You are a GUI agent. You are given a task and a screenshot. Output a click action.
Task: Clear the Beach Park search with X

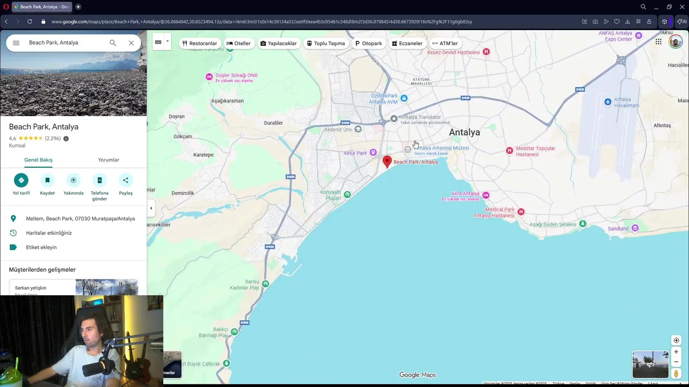[131, 43]
